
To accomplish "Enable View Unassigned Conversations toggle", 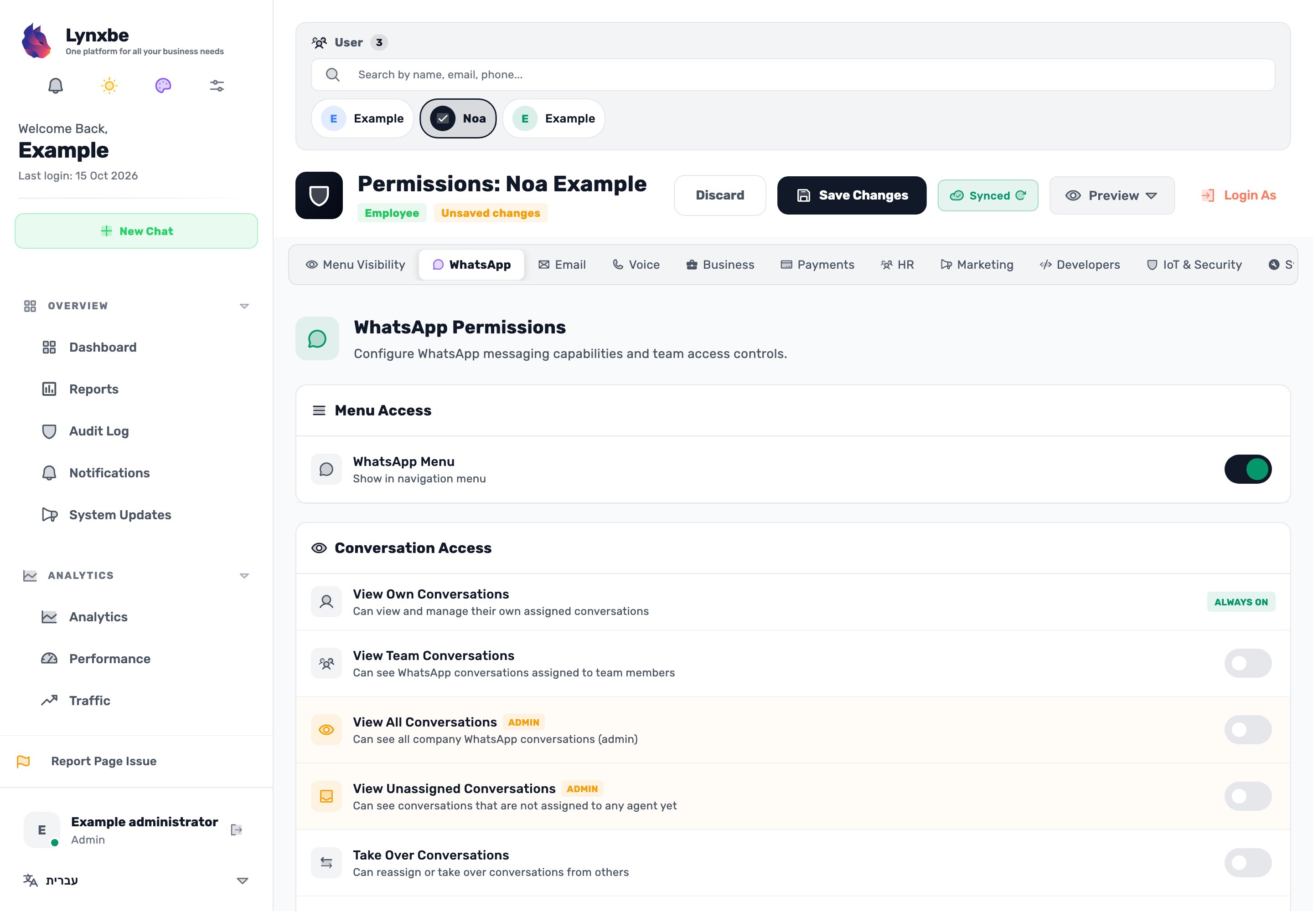I will point(1247,796).
